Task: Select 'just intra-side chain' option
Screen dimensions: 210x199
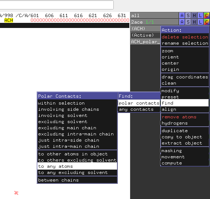Action: [x=77, y=140]
